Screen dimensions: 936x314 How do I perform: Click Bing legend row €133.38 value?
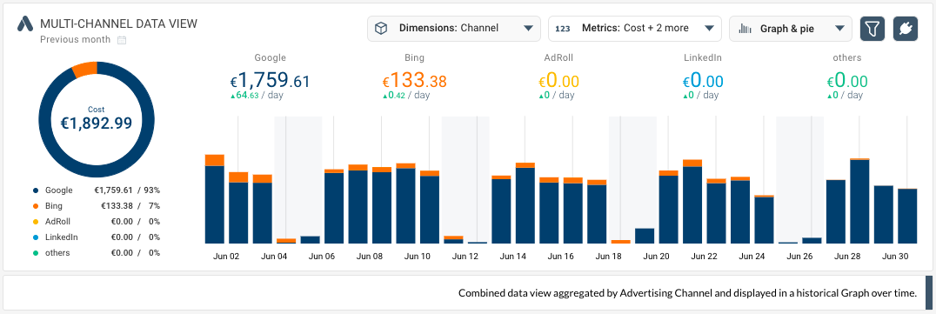117,206
